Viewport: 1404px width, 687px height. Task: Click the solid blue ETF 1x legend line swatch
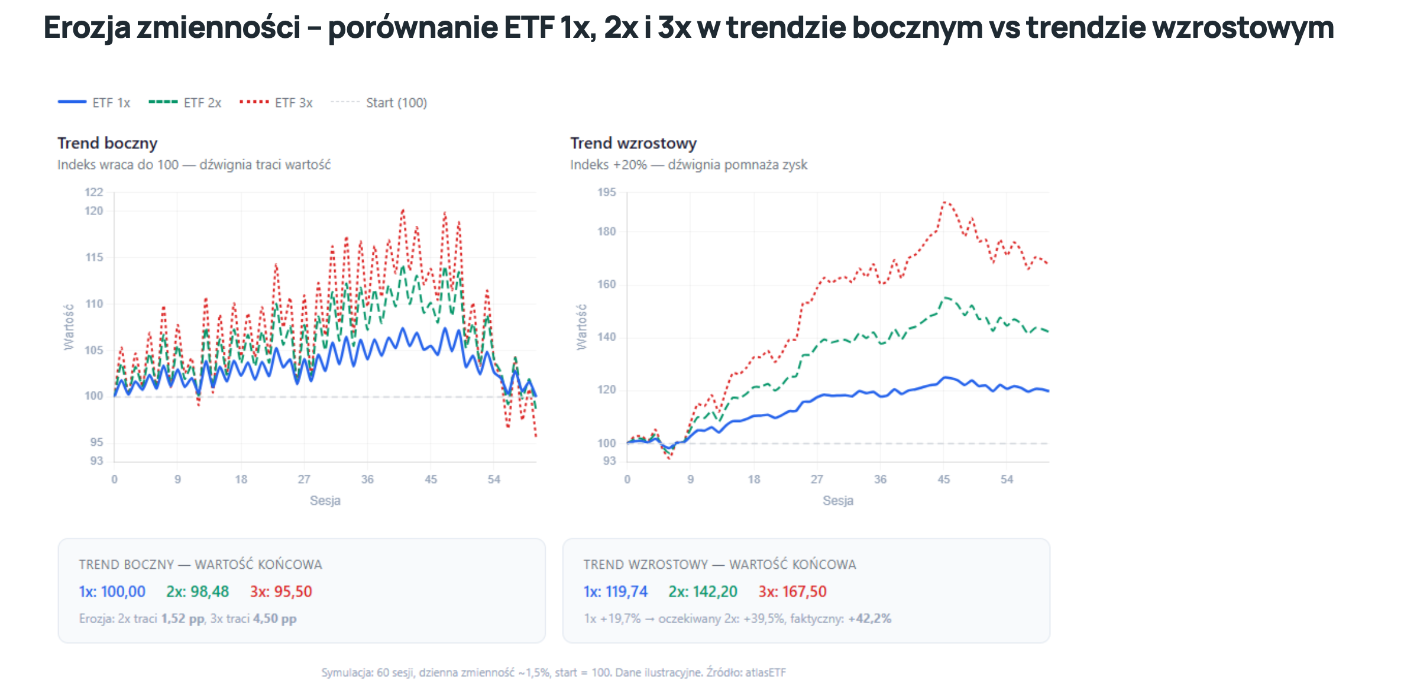(72, 102)
